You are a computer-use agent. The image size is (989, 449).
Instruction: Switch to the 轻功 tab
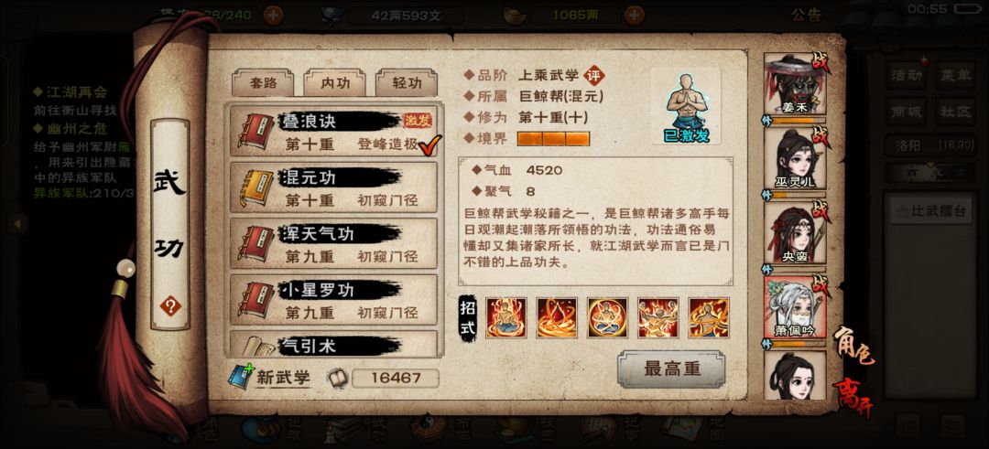[407, 83]
